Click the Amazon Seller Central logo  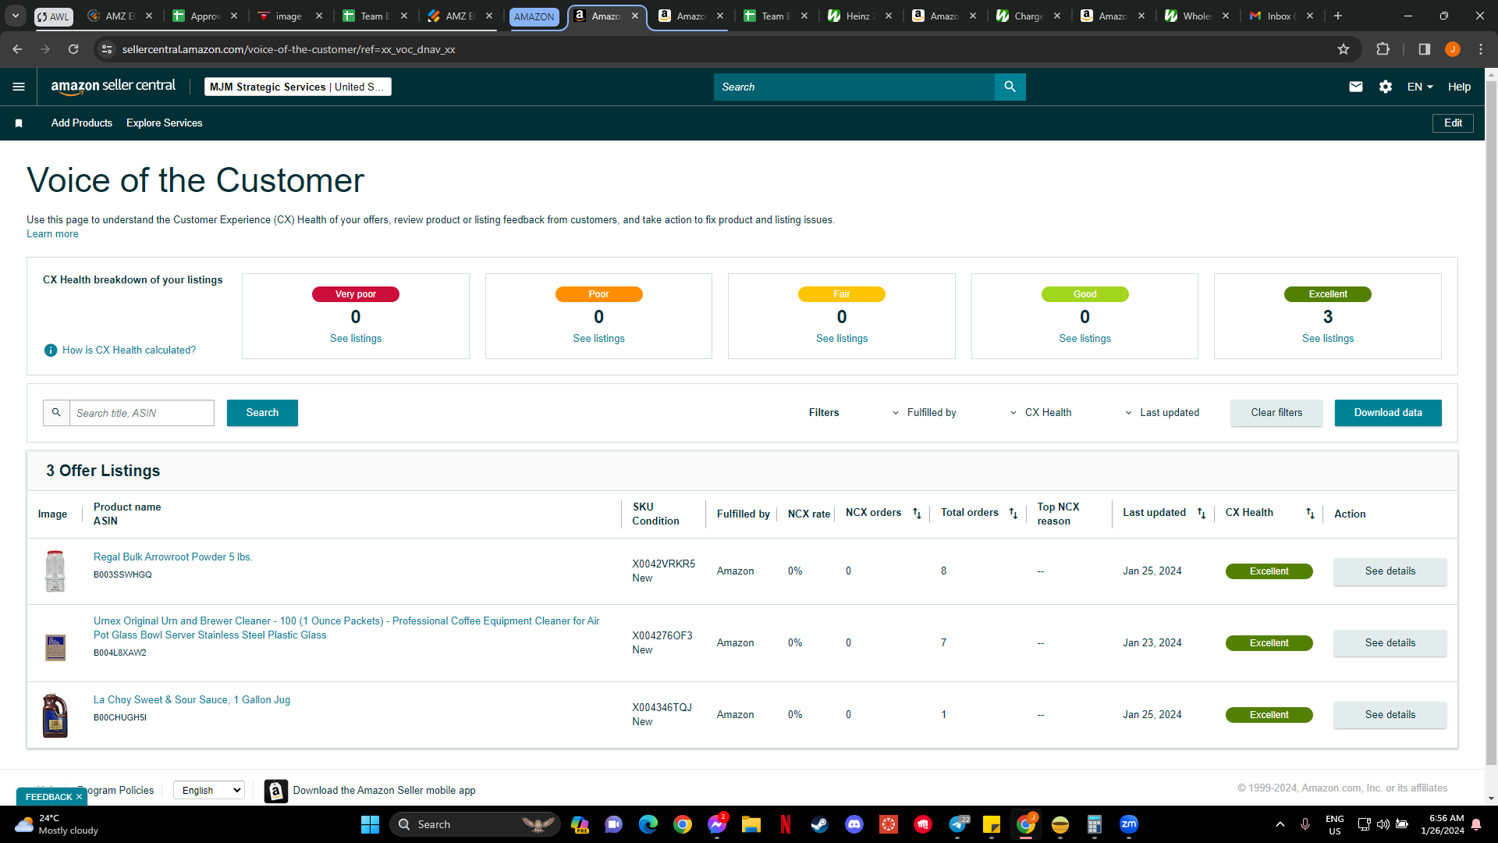[113, 87]
